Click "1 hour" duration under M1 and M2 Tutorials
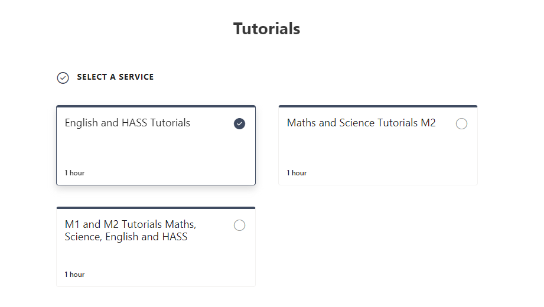The image size is (544, 307). [x=74, y=275]
